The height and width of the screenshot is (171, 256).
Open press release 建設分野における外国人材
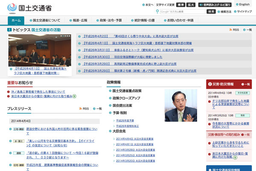coord(62,131)
